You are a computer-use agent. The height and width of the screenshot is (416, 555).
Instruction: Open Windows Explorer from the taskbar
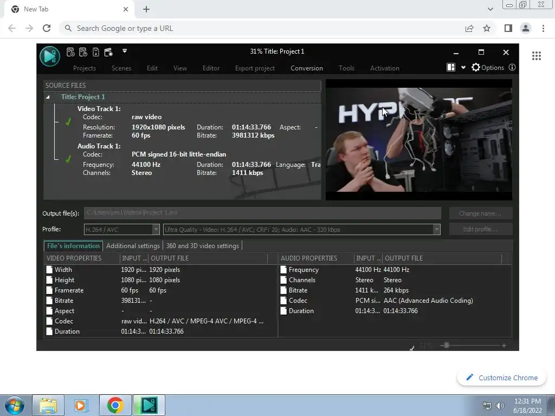coord(48,405)
